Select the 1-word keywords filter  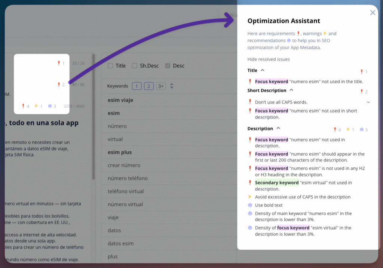pyautogui.click(x=137, y=86)
